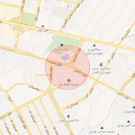Click the باغمیرانی street label
The width and height of the screenshot is (135, 135).
[x=34, y=88]
